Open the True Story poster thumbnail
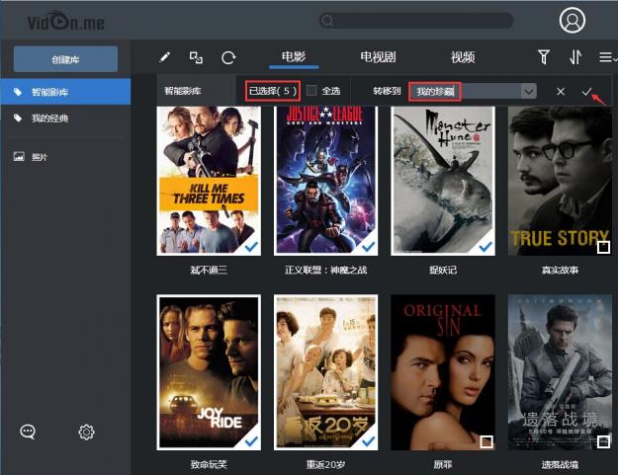This screenshot has height=475, width=618. 560,181
